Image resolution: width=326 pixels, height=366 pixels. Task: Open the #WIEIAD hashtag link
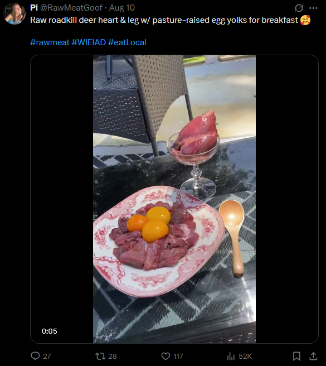(x=89, y=42)
